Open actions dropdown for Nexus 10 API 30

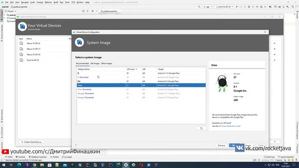coord(275,43)
